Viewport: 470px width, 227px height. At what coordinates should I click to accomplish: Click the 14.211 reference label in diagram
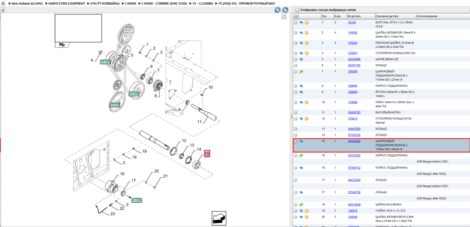point(128,30)
